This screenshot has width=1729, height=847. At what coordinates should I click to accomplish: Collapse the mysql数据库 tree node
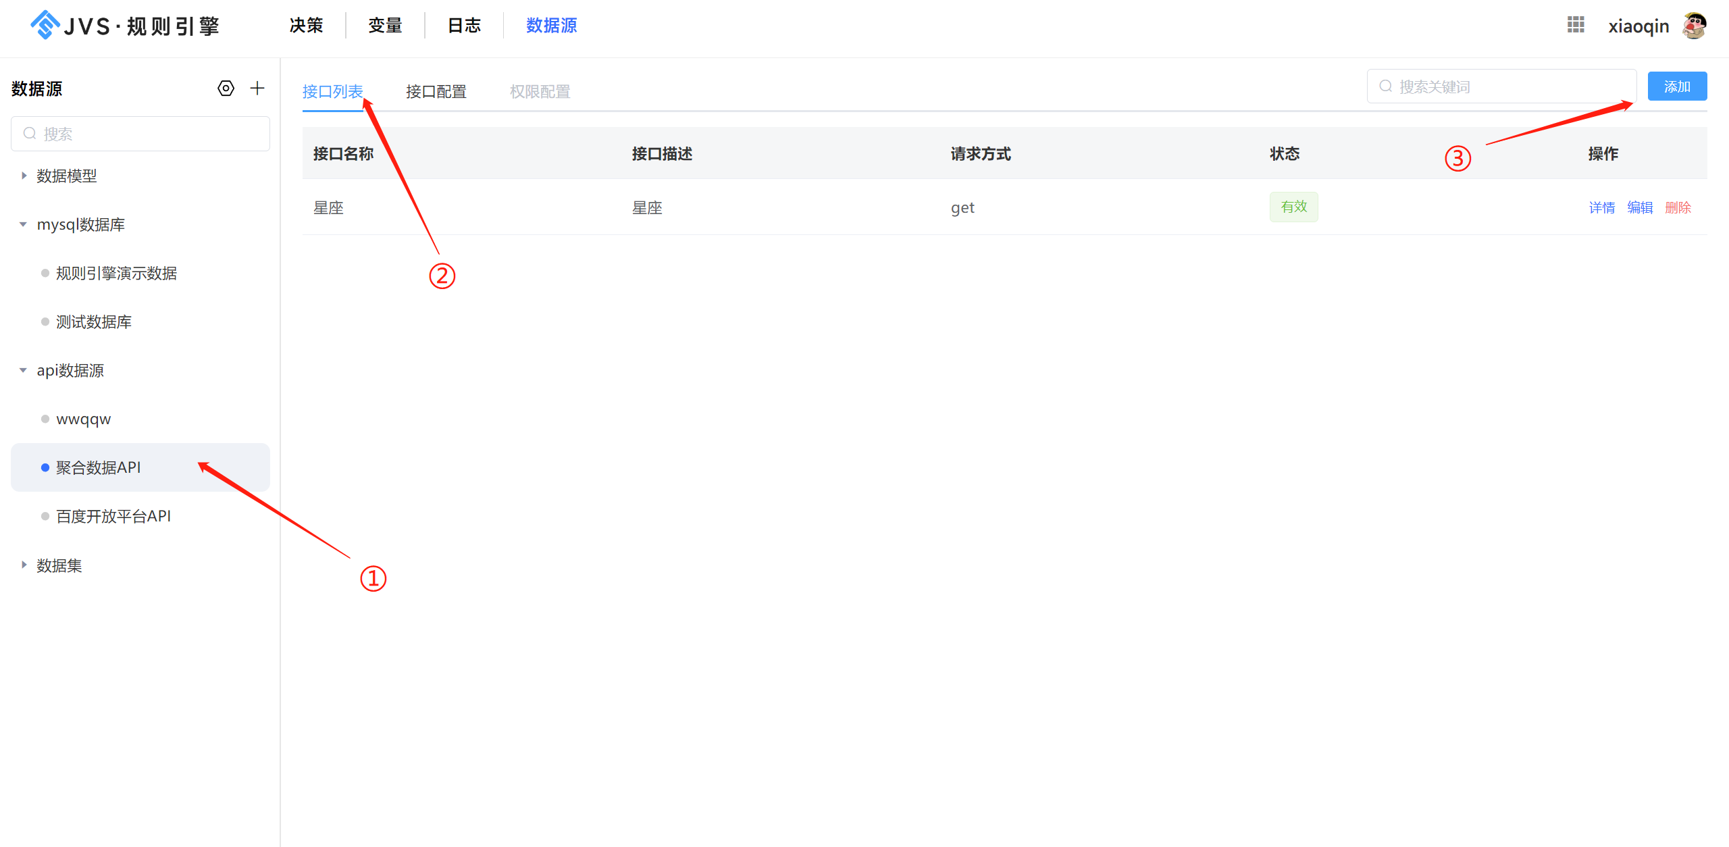click(23, 224)
